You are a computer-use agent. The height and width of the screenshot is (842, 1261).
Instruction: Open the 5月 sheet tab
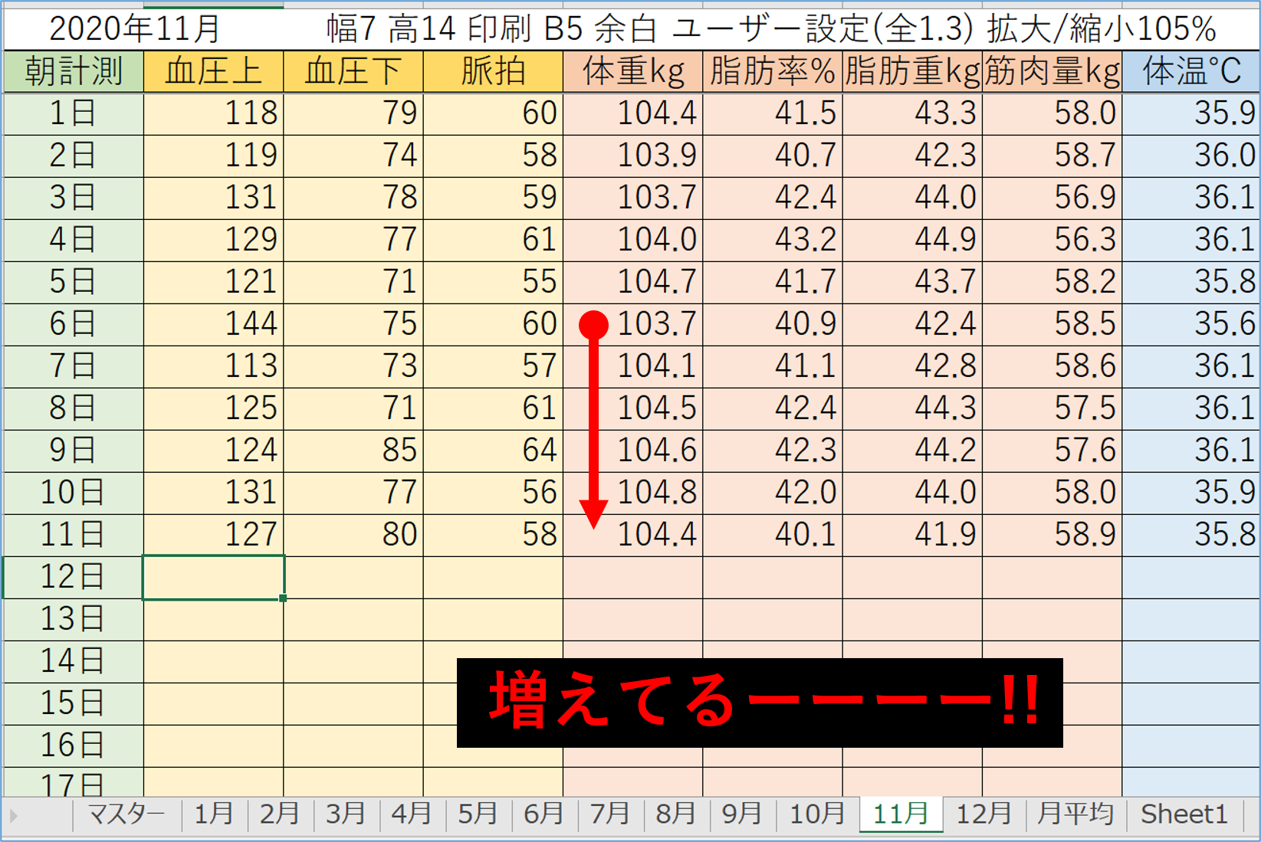478,814
